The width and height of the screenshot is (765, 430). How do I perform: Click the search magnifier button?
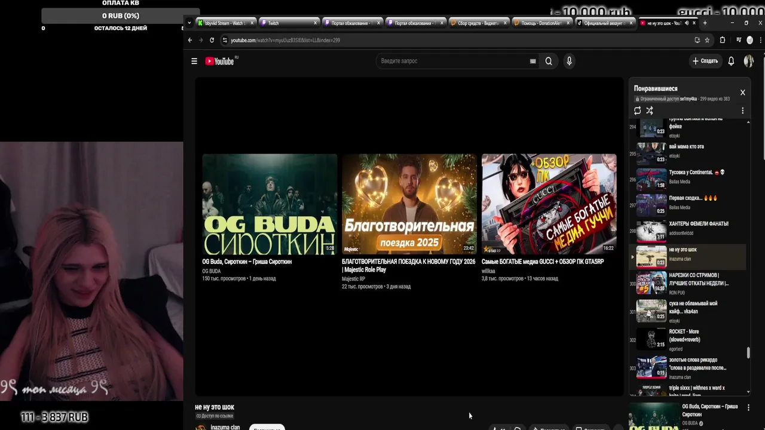(x=549, y=61)
